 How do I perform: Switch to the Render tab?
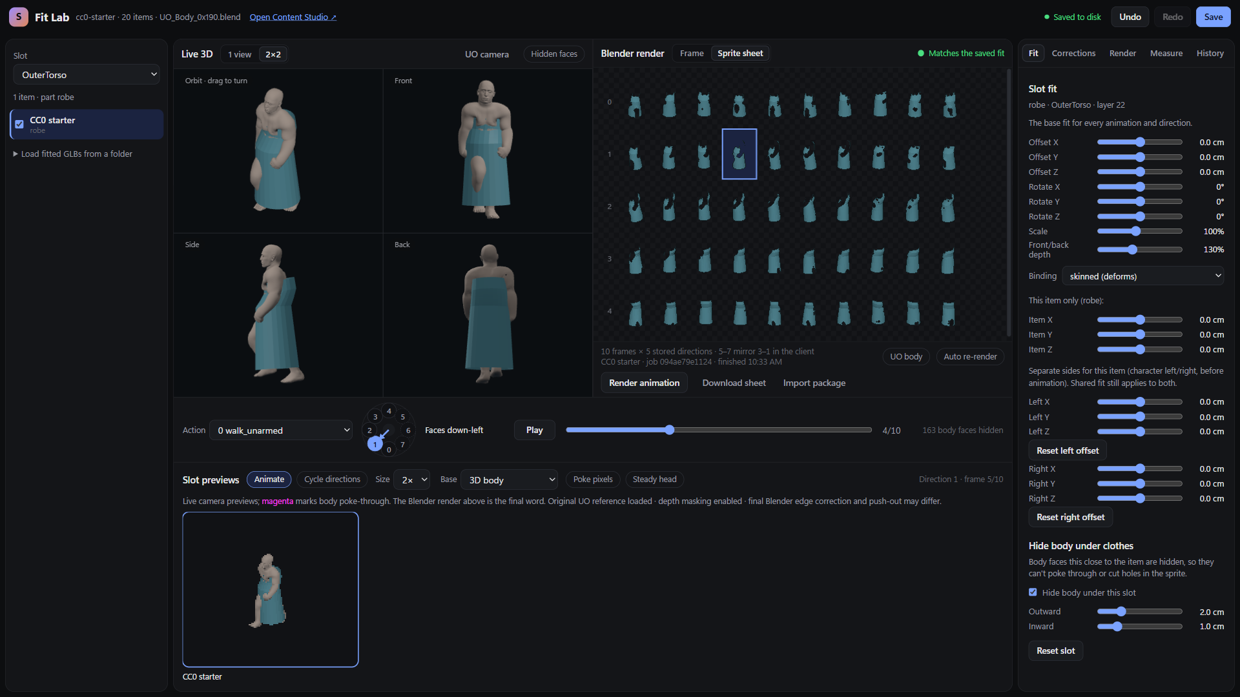click(x=1122, y=54)
